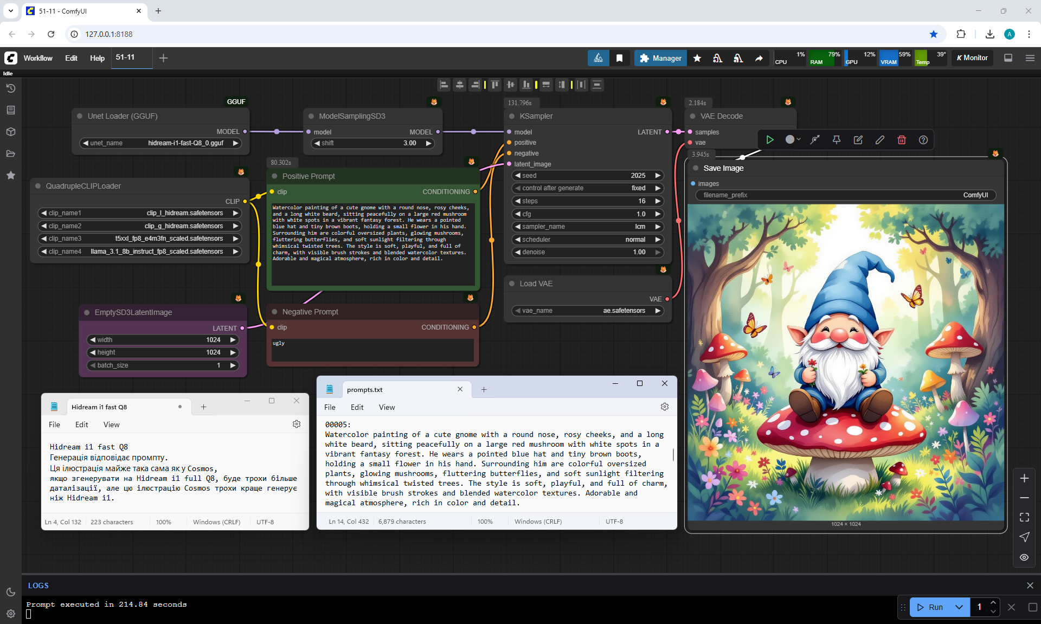Screen dimensions: 1041x624
Task: Open sampler_name lcm selector in KSampler
Action: coord(588,227)
